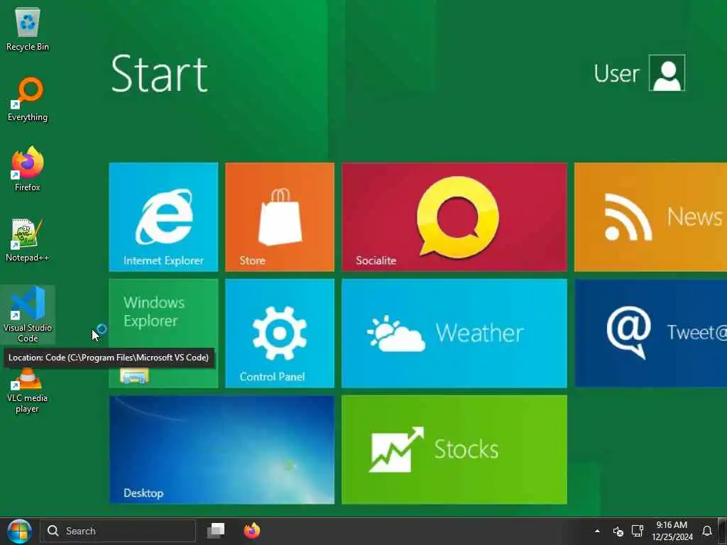Open Task View from the taskbar
This screenshot has width=727, height=545.
tap(216, 531)
